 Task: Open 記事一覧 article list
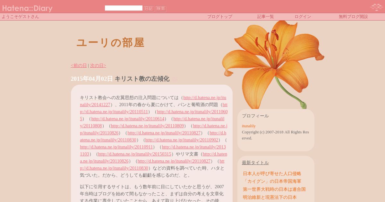tap(266, 17)
